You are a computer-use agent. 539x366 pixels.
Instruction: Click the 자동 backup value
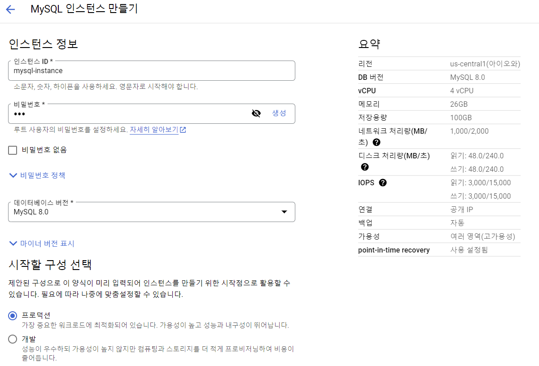457,223
